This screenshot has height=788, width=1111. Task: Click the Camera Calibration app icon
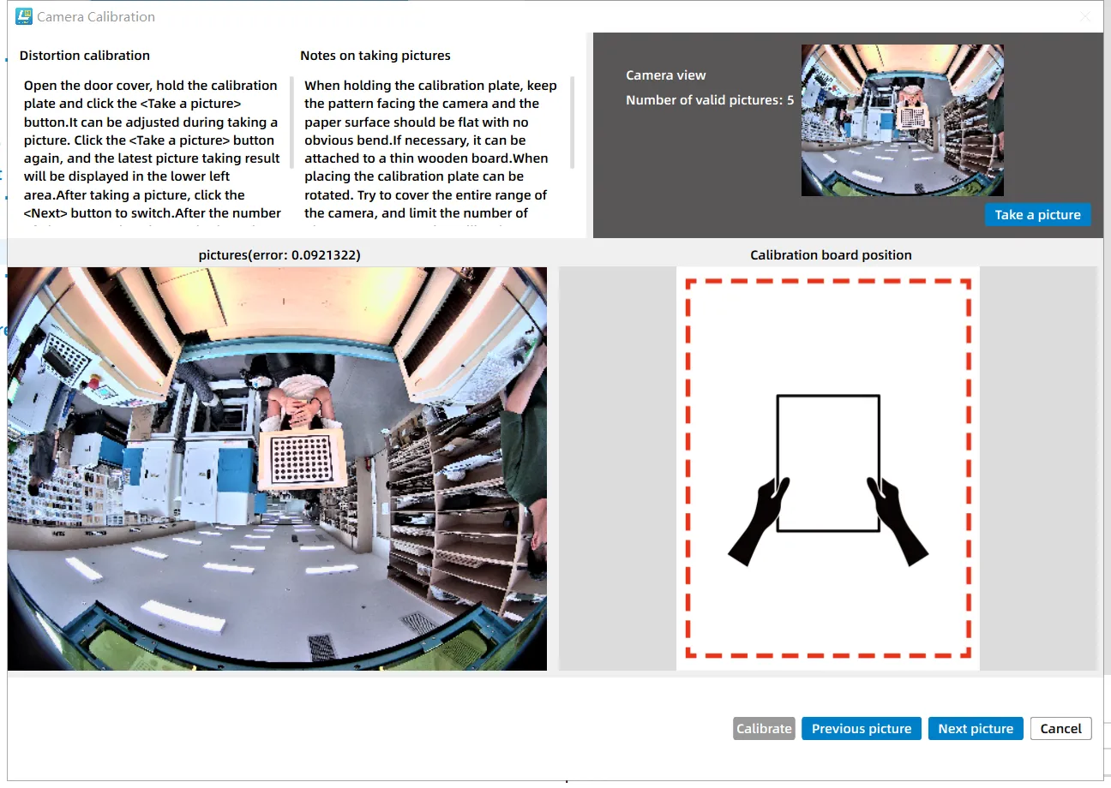pos(24,16)
